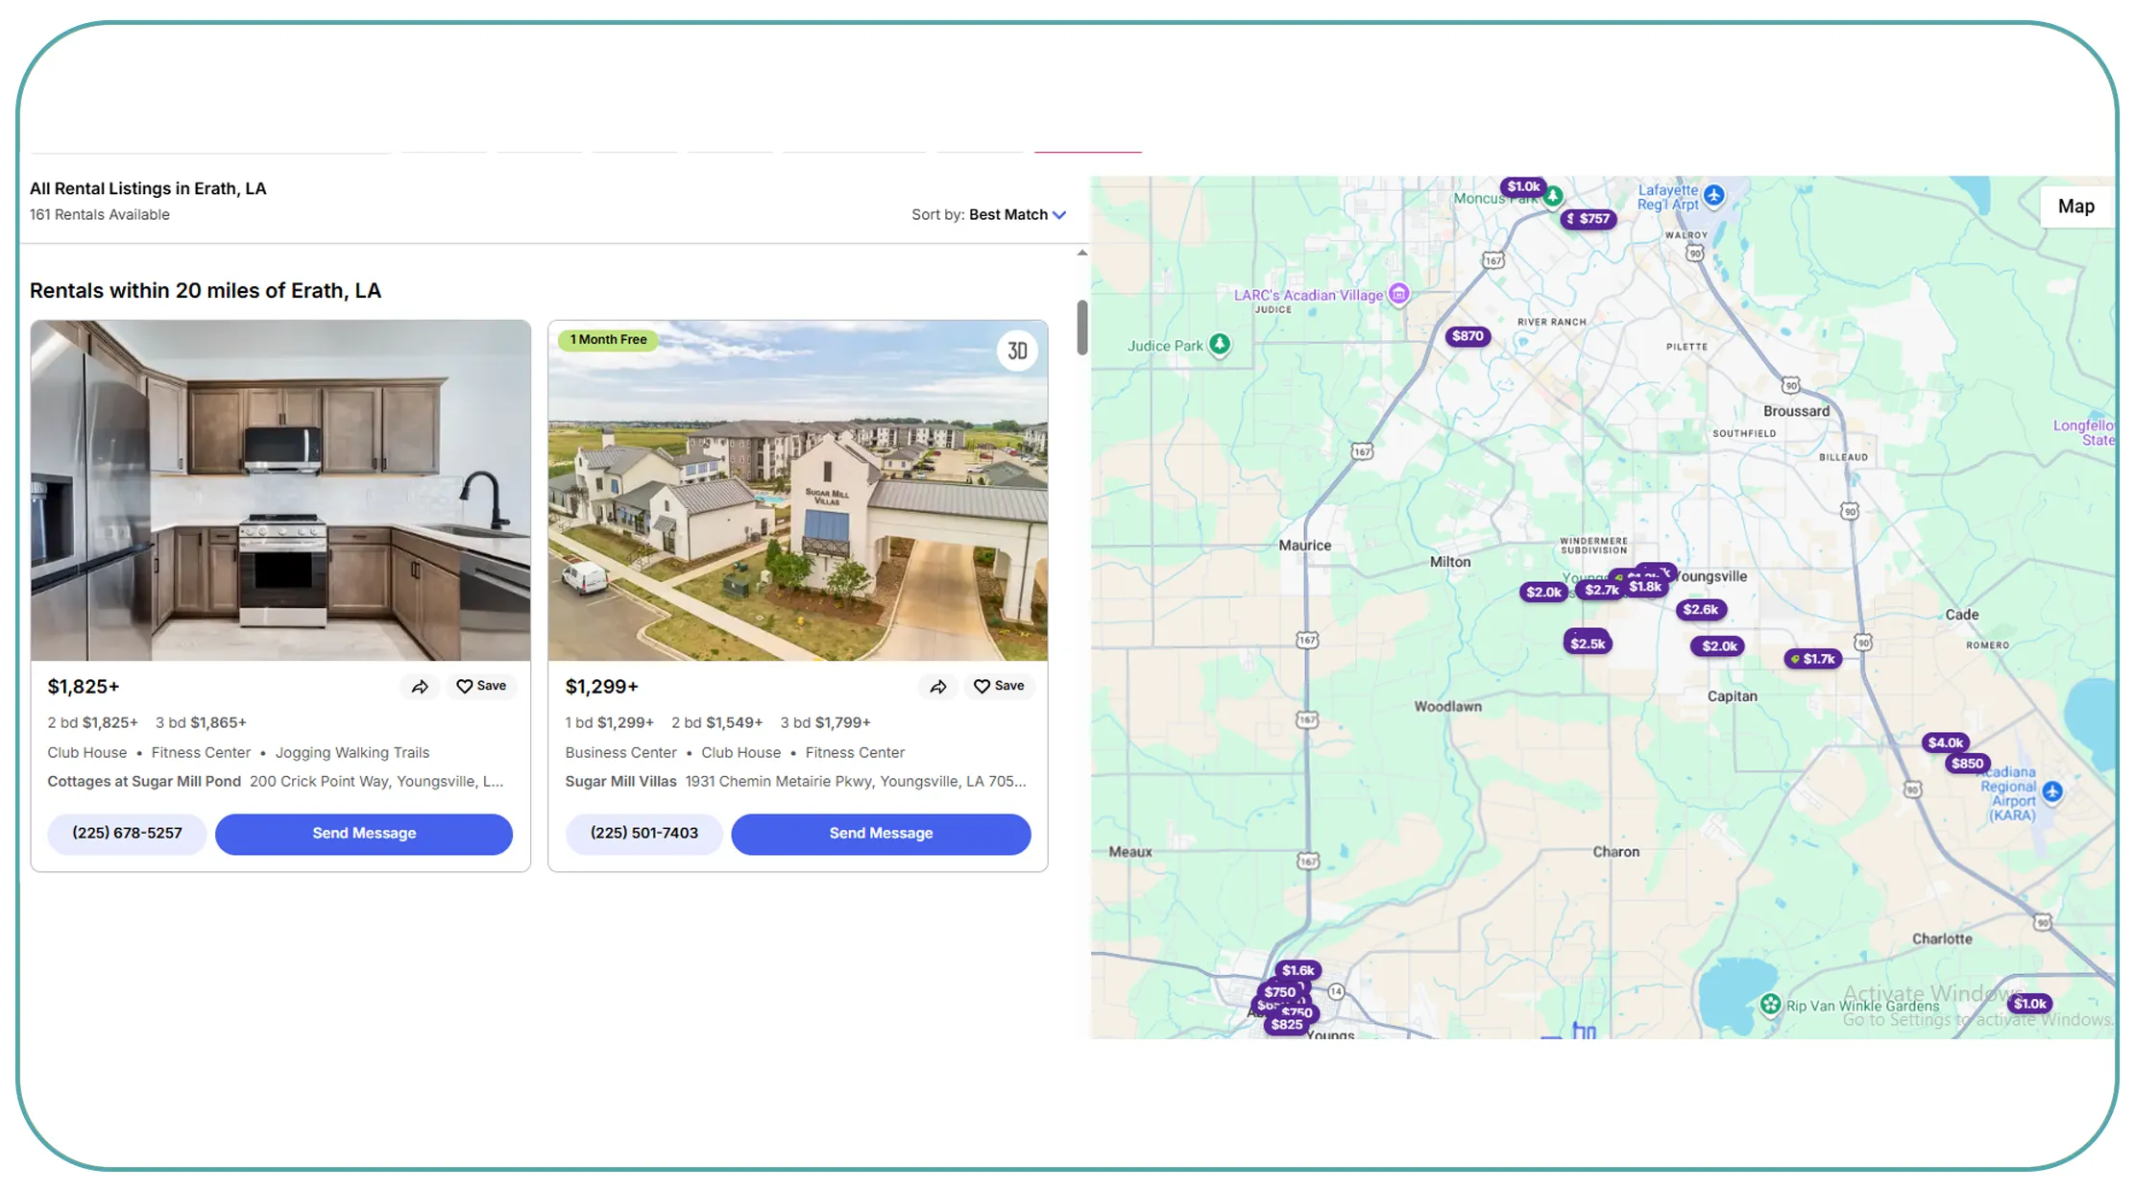Select the $850 map marker
Image resolution: width=2135 pixels, height=1191 pixels.
coord(1967,764)
